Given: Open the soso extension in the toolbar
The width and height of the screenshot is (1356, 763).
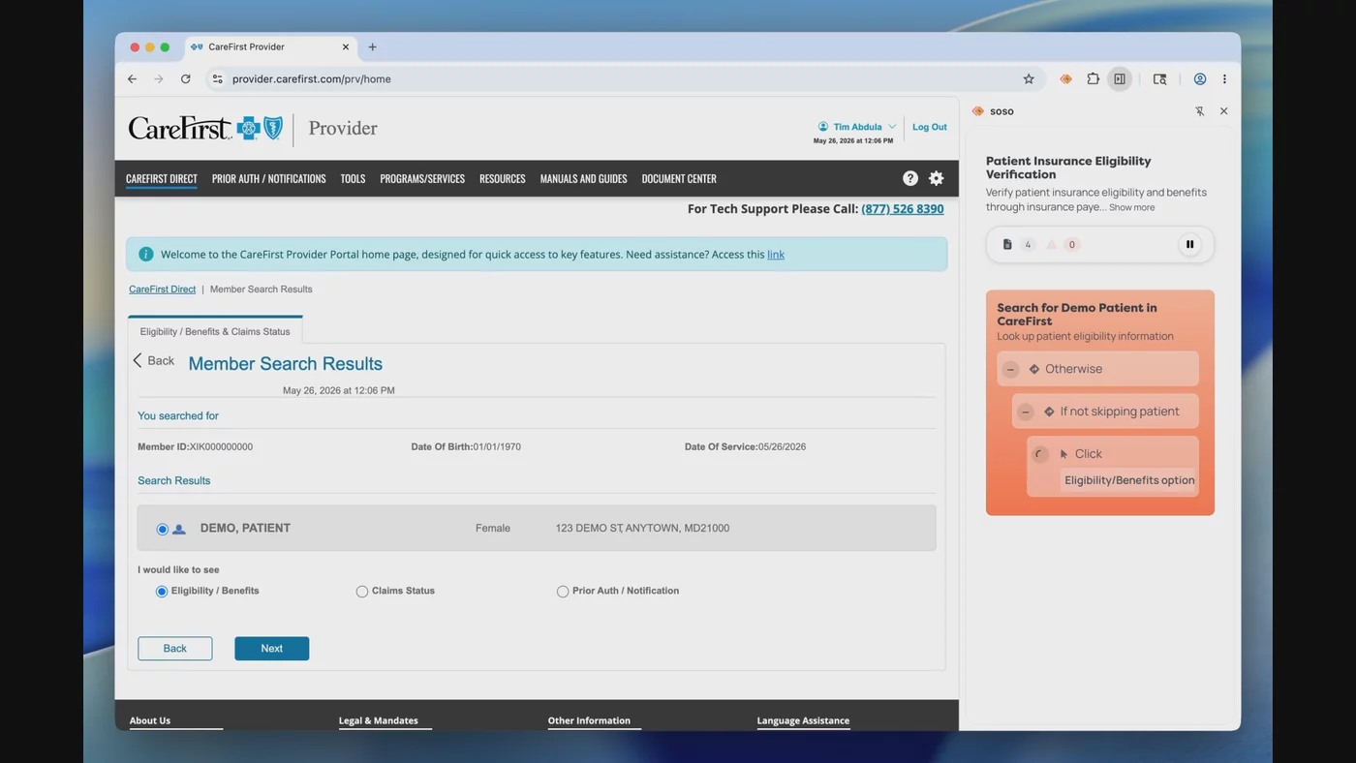Looking at the screenshot, I should 1066,79.
